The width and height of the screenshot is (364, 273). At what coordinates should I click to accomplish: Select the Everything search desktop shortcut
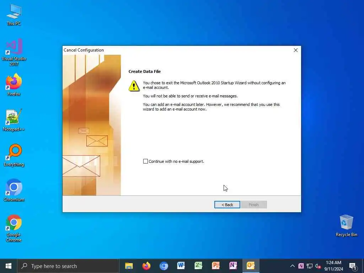pos(14,155)
